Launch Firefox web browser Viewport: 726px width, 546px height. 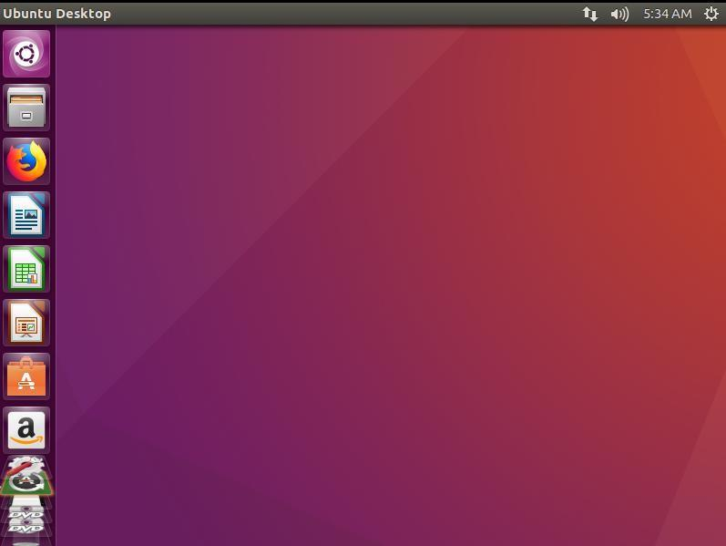(x=26, y=161)
